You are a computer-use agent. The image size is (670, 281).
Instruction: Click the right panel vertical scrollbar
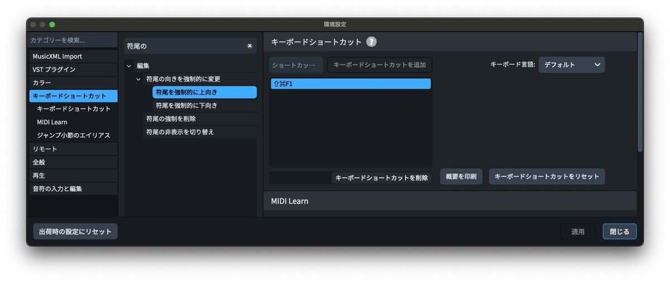640,92
